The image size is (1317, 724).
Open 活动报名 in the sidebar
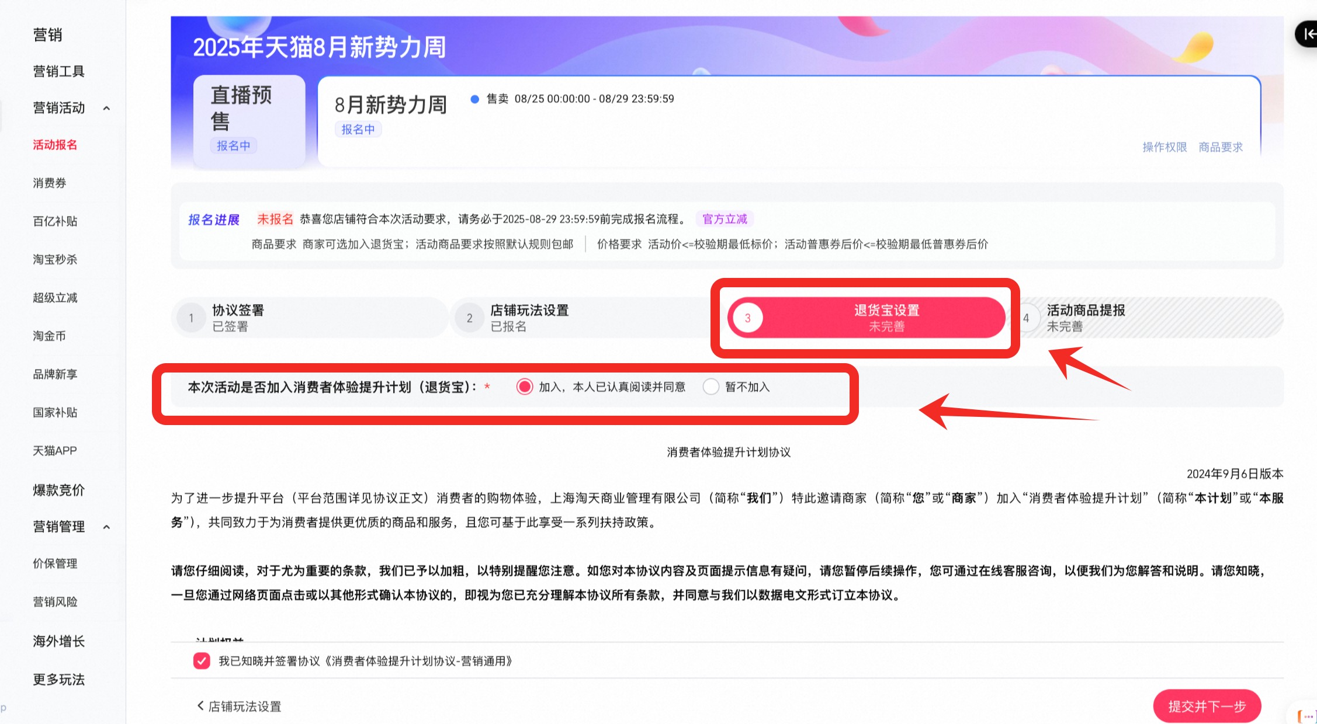pos(55,145)
